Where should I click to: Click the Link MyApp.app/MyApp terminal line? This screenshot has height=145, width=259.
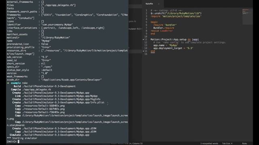click(56, 96)
